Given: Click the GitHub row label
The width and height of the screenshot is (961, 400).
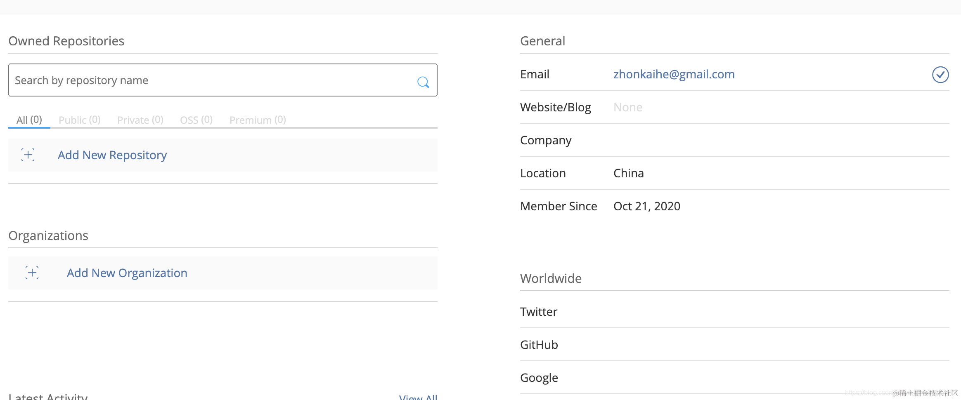Looking at the screenshot, I should click(539, 345).
